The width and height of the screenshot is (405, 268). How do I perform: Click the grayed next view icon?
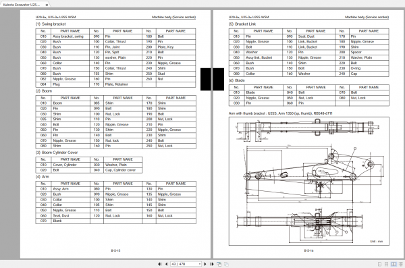226,264
